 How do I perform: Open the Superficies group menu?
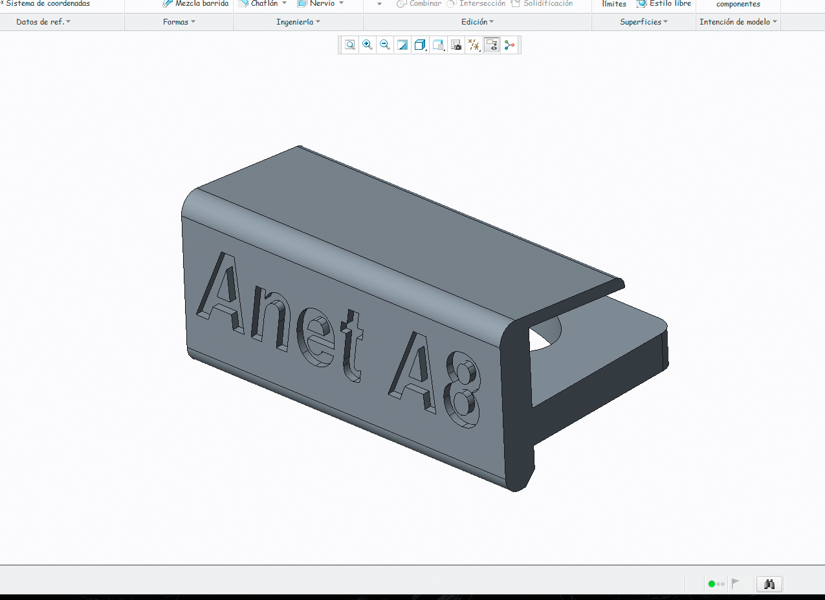[x=644, y=22]
